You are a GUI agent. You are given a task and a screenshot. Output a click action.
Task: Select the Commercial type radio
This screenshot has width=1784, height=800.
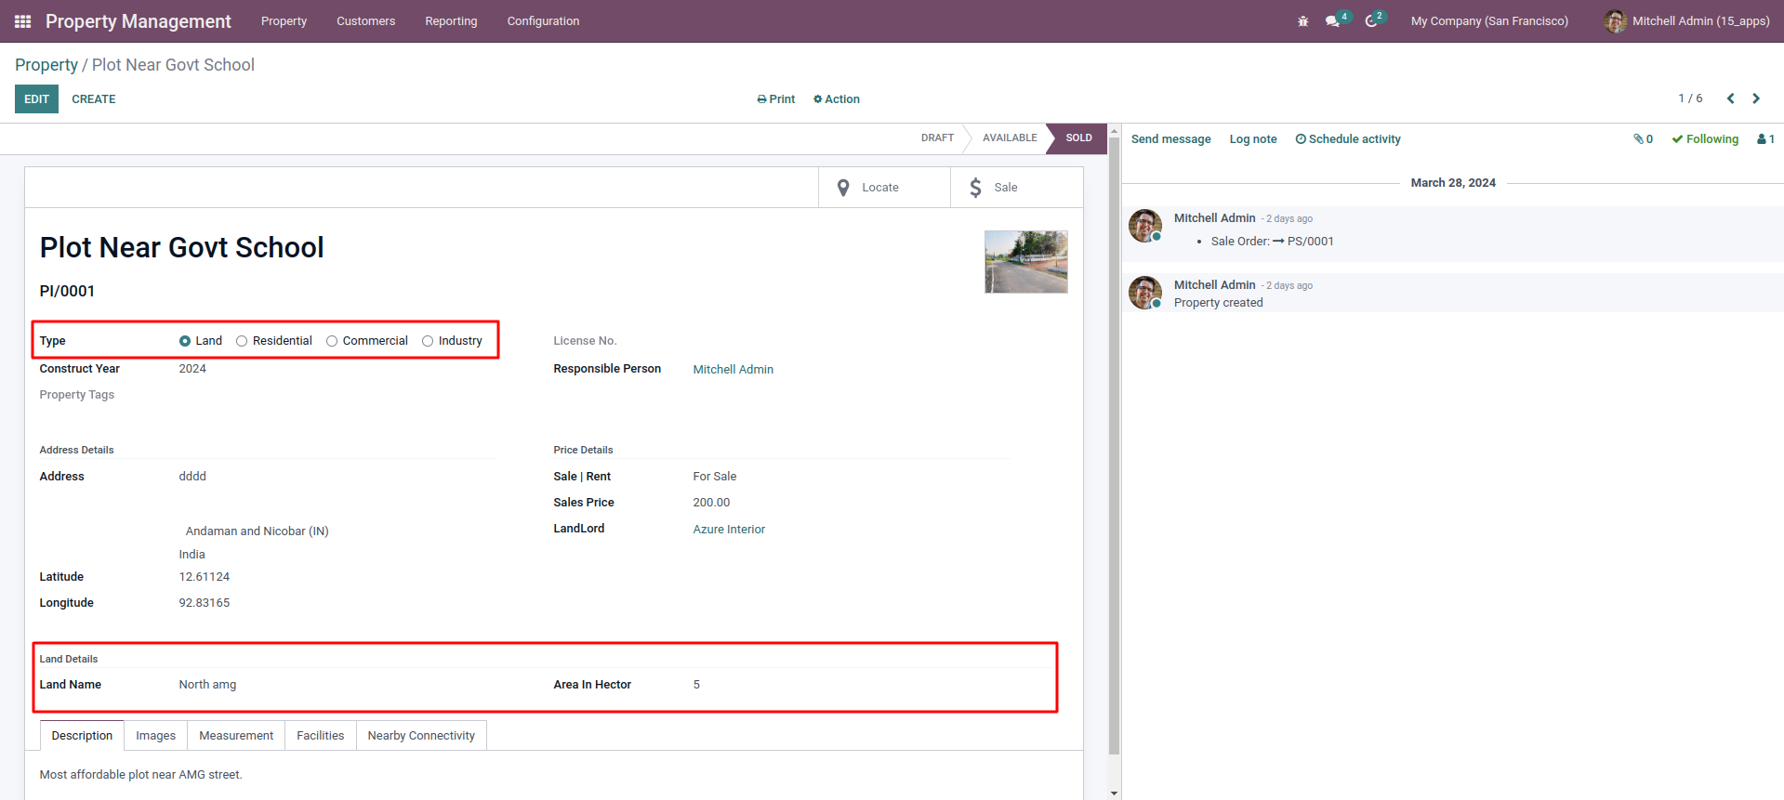(332, 341)
